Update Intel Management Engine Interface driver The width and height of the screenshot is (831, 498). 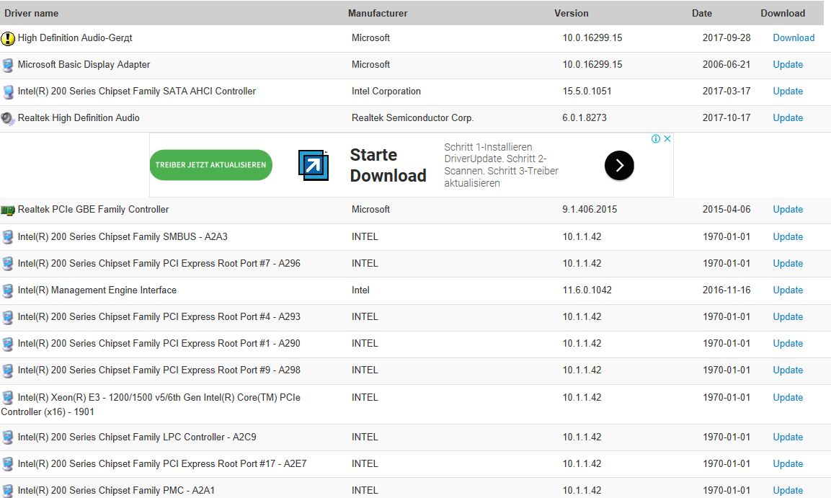788,290
